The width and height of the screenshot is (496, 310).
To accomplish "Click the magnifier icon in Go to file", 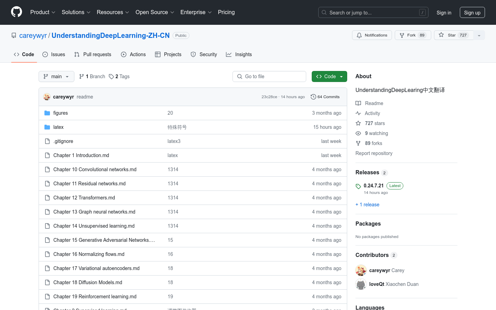I will 240,76.
